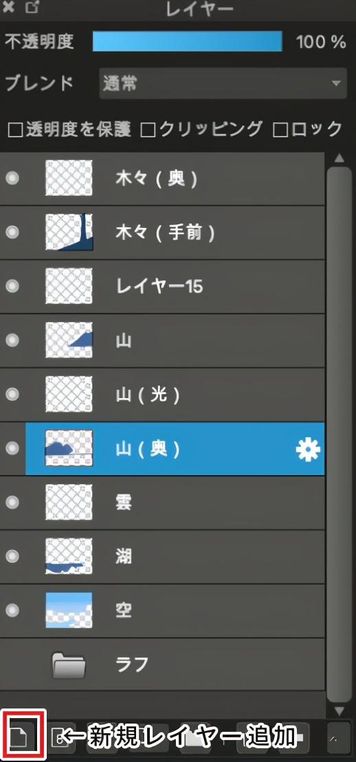The height and width of the screenshot is (762, 356).
Task: Open the gear settings of 山(奥) layer
Action: (x=308, y=450)
